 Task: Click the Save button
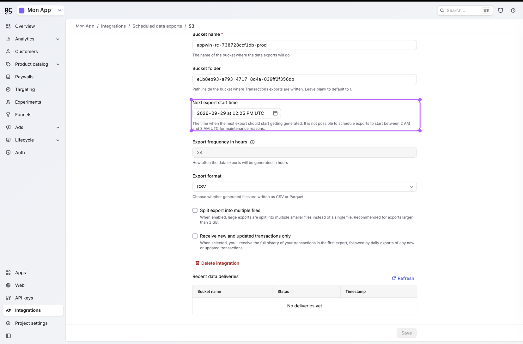click(406, 333)
